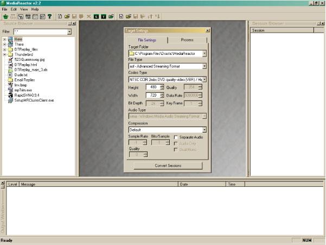The width and height of the screenshot is (326, 245).
Task: Click the Here computer icon in the source tree
Action: point(10,39)
